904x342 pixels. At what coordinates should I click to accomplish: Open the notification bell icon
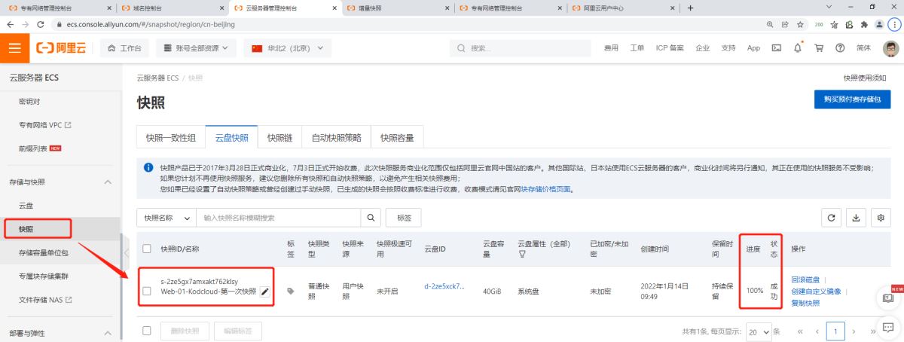(x=798, y=48)
